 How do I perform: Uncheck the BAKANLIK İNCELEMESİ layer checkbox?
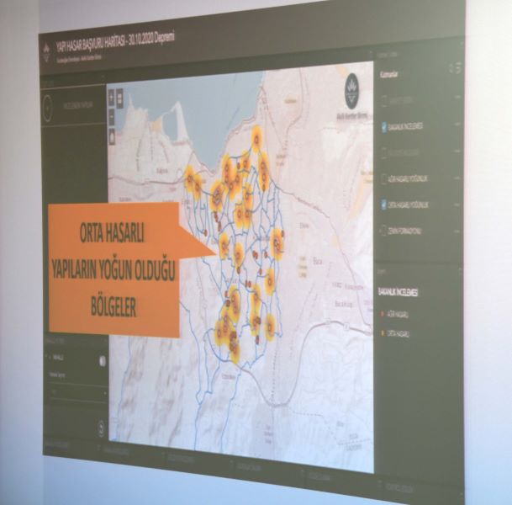tap(384, 126)
